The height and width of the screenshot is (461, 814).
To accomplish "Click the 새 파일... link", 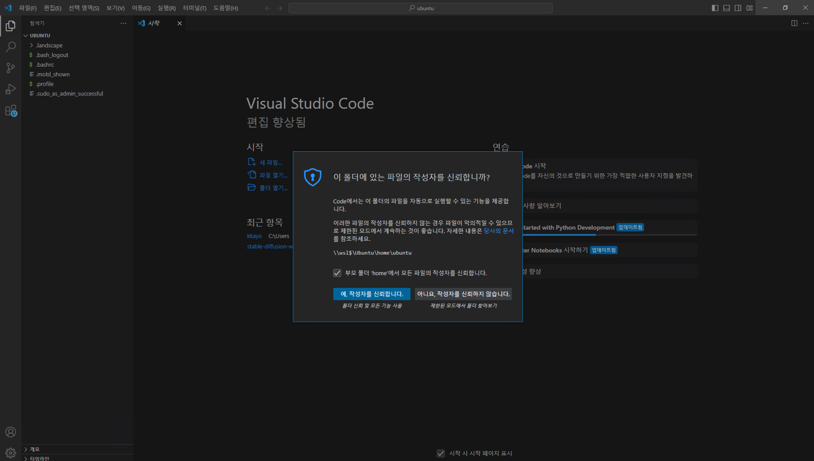I will [270, 162].
